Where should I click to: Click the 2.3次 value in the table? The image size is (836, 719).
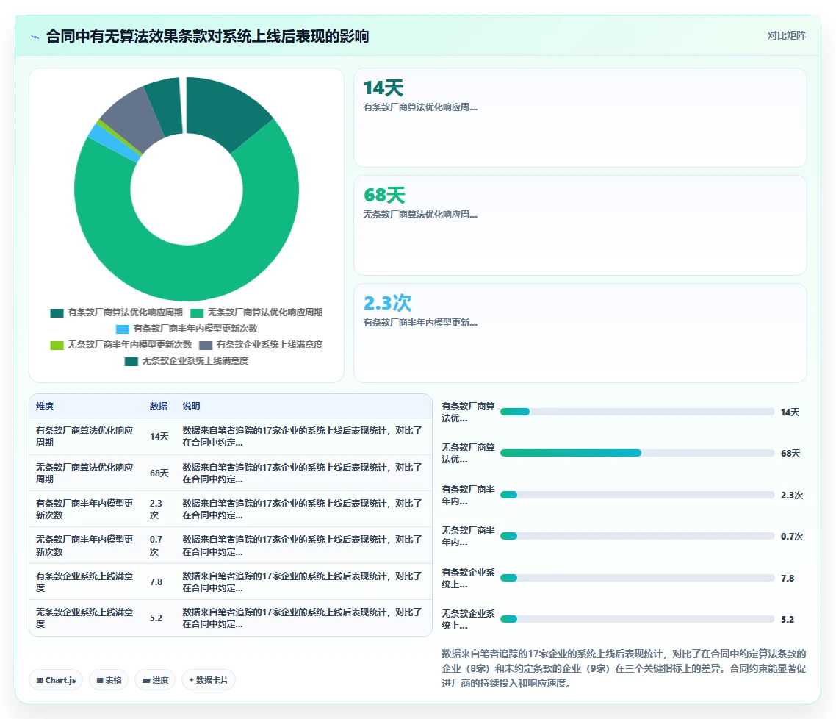(x=156, y=509)
